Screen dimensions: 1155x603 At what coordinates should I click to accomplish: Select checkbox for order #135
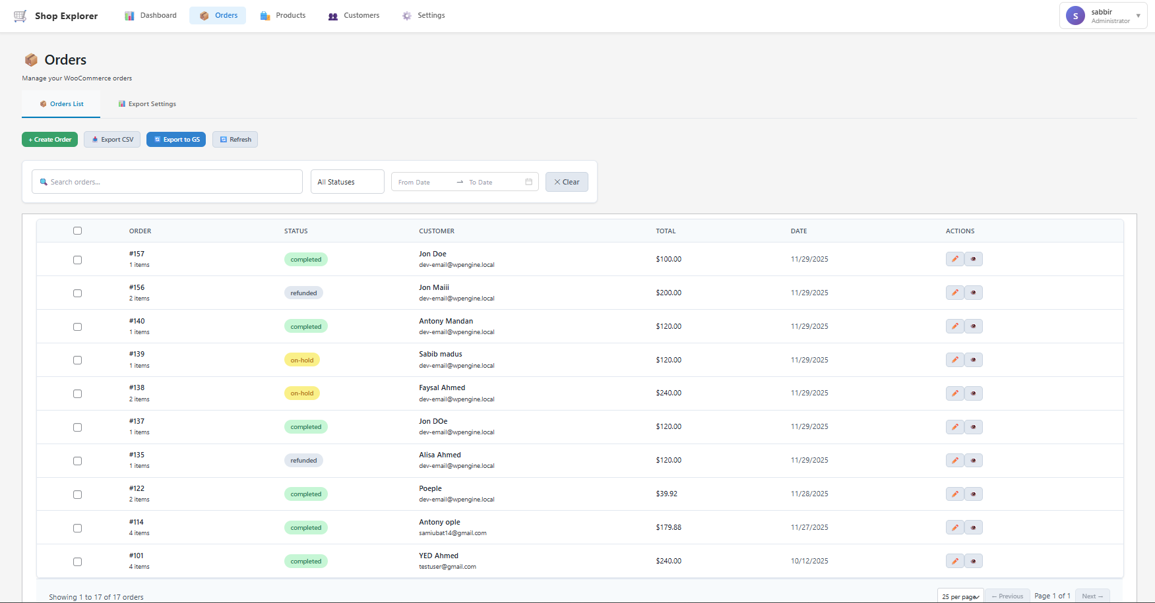[77, 461]
